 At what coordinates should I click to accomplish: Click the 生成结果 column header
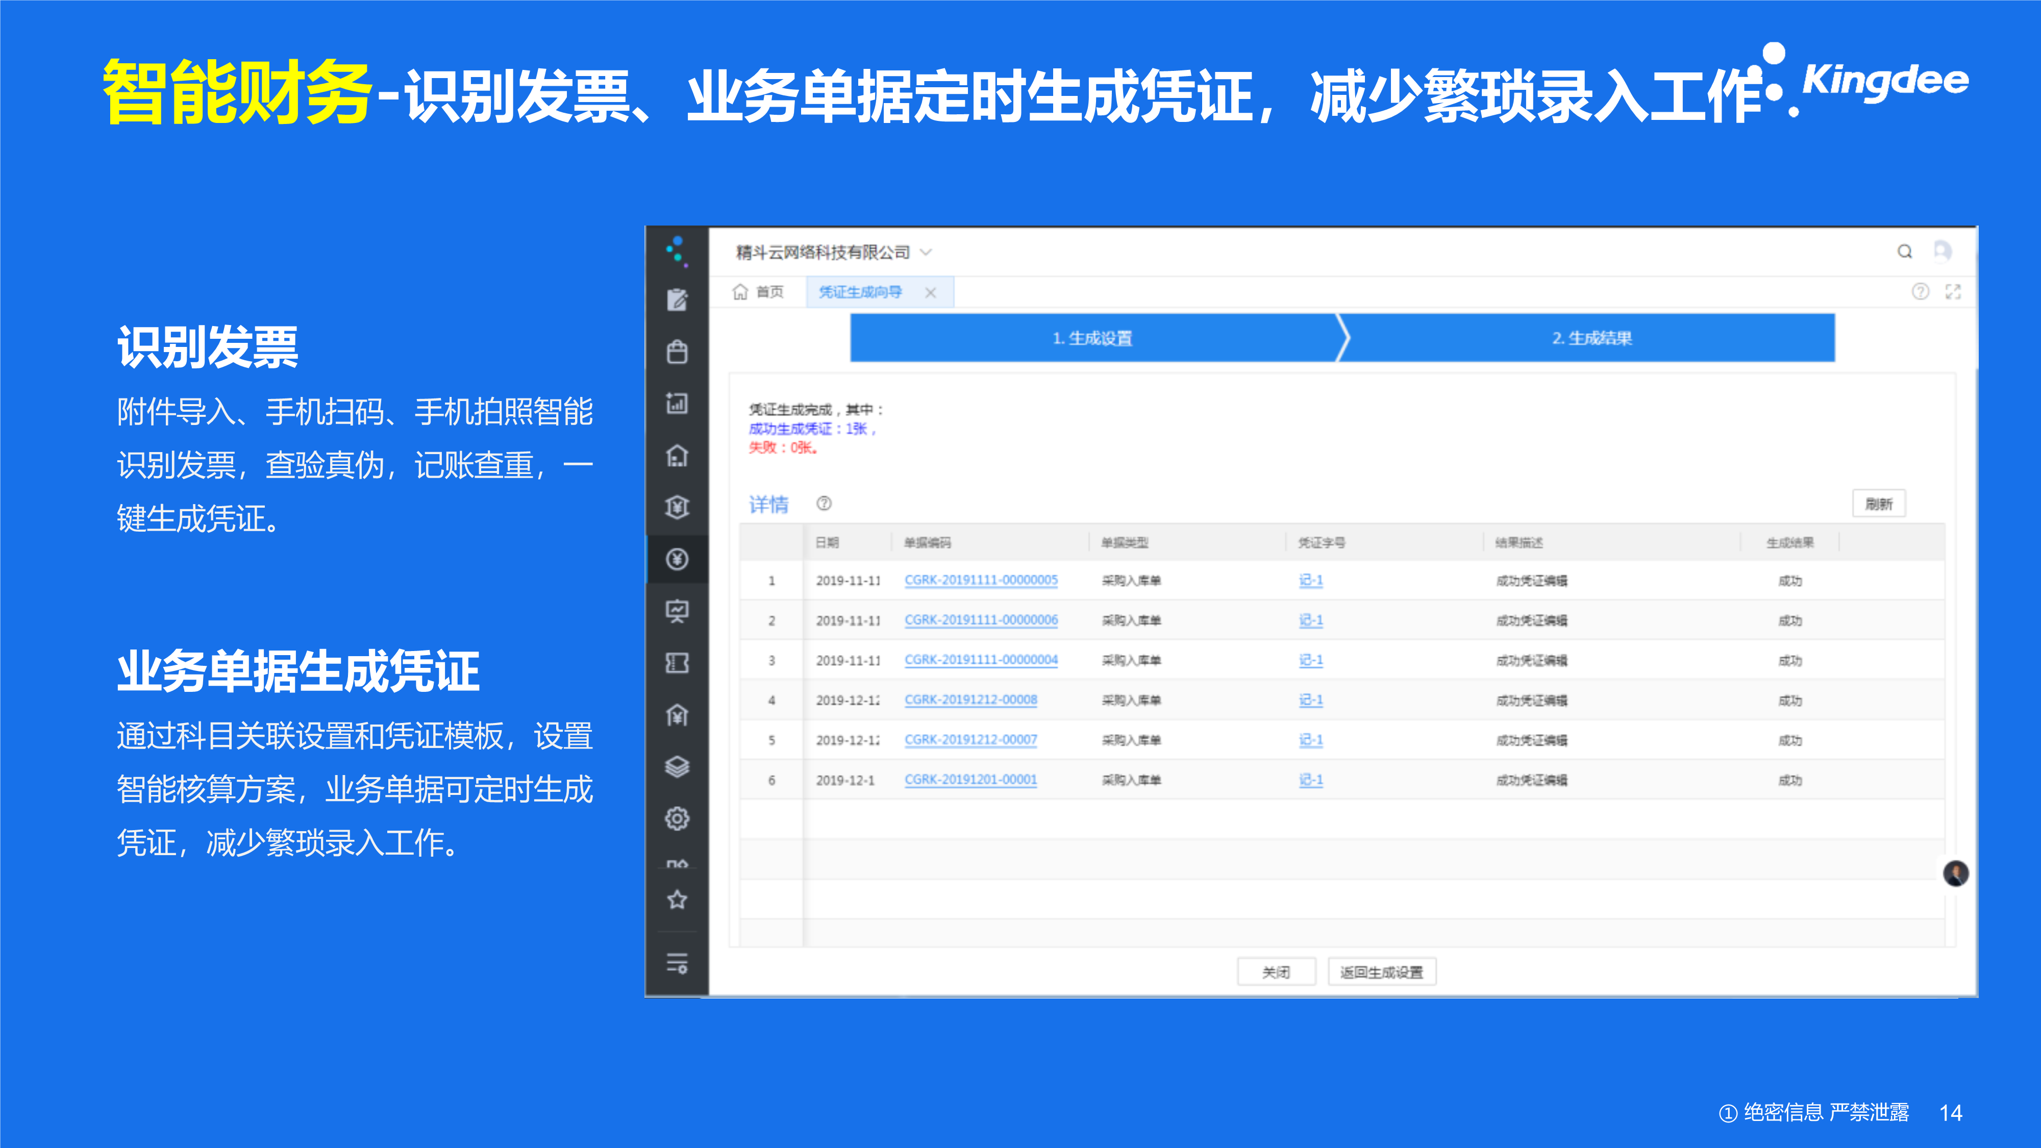click(1790, 543)
